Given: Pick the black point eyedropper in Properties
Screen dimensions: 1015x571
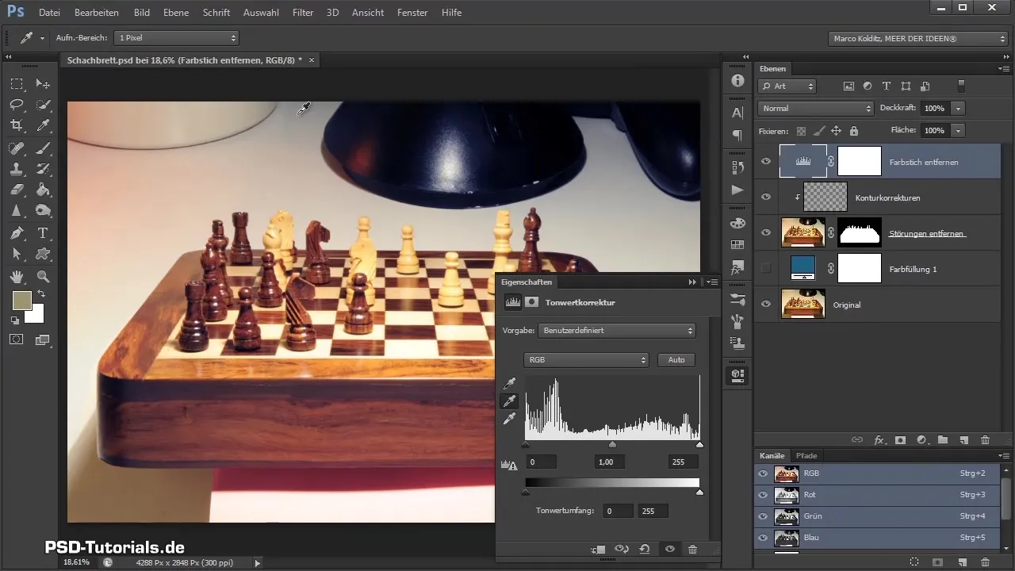Looking at the screenshot, I should point(509,384).
